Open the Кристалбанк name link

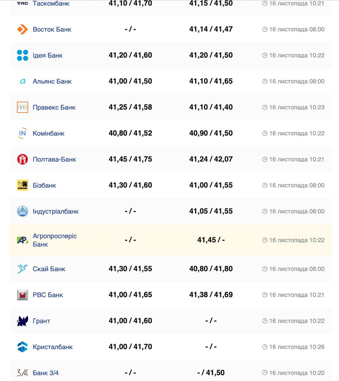coord(53,347)
